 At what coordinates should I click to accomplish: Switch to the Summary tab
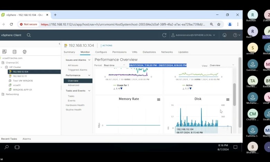click(x=69, y=52)
